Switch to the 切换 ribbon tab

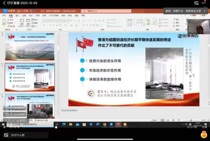[38, 16]
